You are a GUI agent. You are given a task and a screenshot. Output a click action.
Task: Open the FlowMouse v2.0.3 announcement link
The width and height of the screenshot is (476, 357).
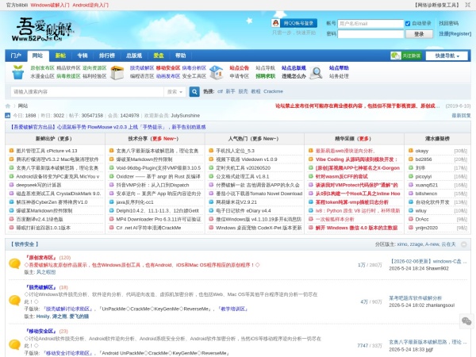click(x=108, y=127)
